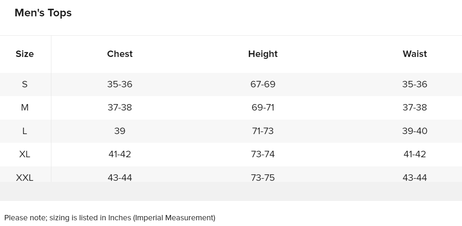Click height value 67-69 for size S
This screenshot has height=226, width=462.
(x=263, y=84)
